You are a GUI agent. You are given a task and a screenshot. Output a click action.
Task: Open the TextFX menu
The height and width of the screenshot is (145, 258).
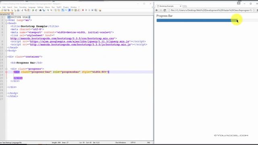point(59,7)
